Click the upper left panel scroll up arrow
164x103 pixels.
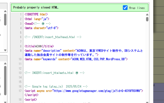[5, 11]
